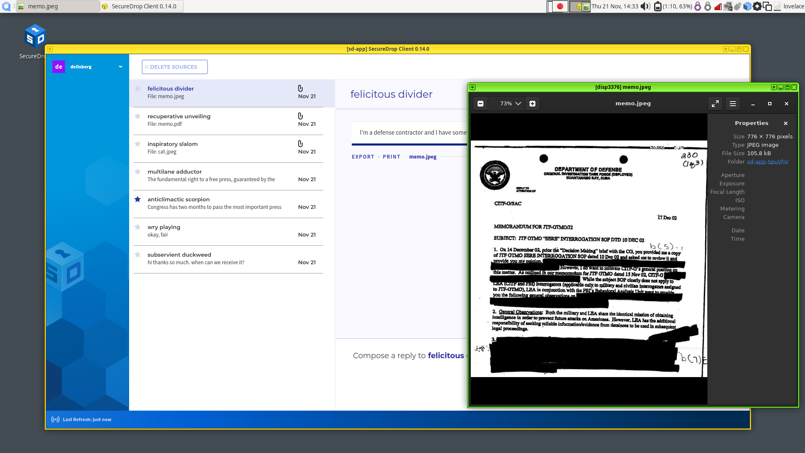Switch to SecureDrop Client taskbar entry
Screen dimensions: 805x453
click(x=142, y=6)
